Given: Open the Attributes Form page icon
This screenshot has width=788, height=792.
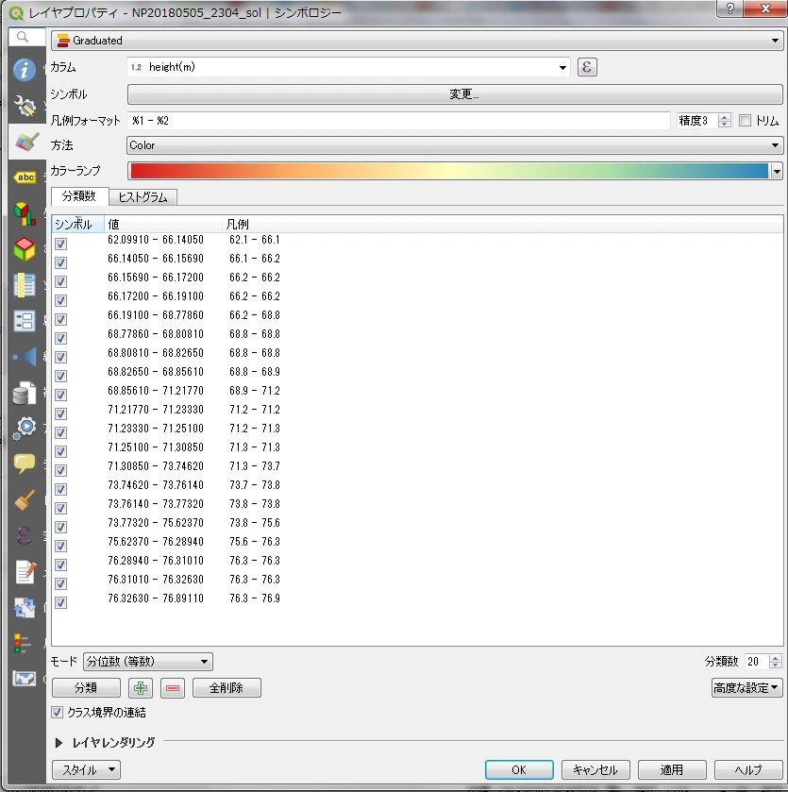Looking at the screenshot, I should tap(25, 321).
